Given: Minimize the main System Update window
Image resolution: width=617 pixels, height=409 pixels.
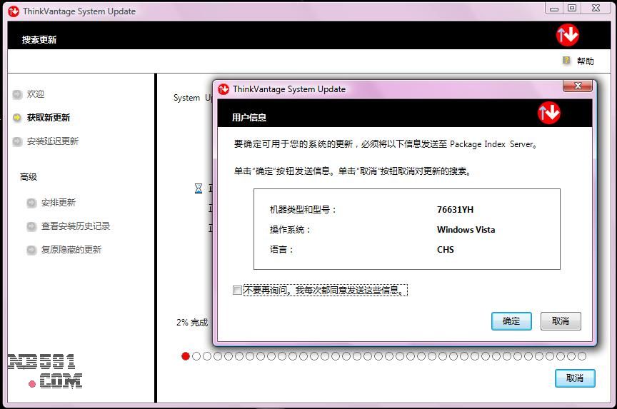Looking at the screenshot, I should coord(554,9).
